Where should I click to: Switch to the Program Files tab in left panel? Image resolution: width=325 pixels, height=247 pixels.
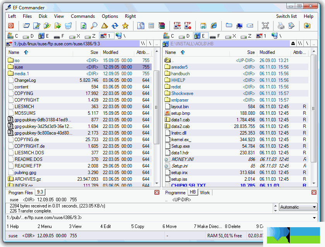[21, 193]
